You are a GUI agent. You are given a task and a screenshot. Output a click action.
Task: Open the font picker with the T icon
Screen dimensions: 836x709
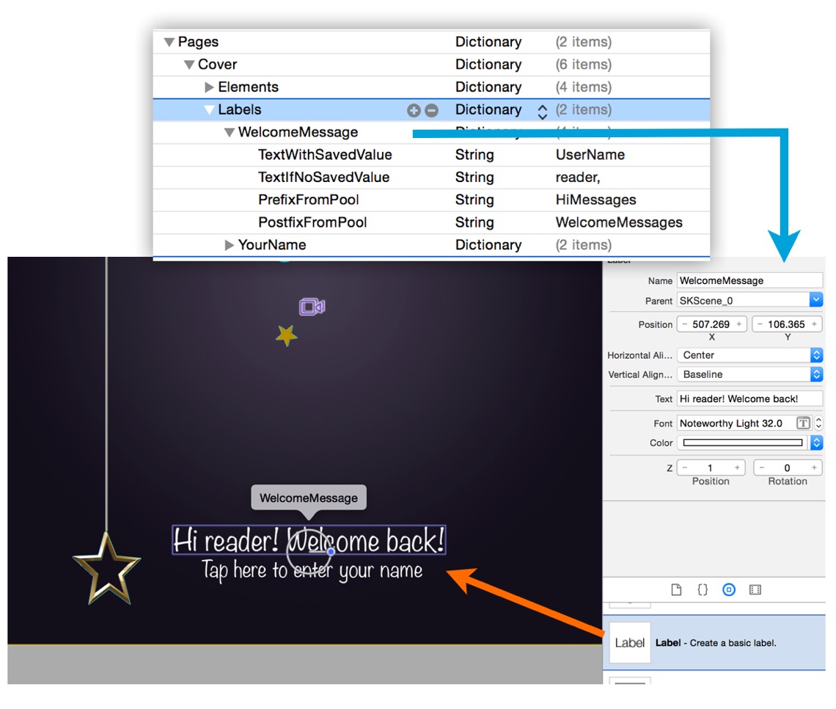[804, 423]
